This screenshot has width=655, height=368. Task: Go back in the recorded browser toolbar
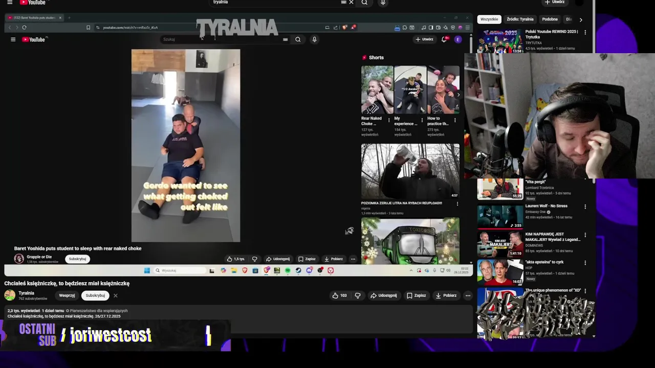(10, 27)
